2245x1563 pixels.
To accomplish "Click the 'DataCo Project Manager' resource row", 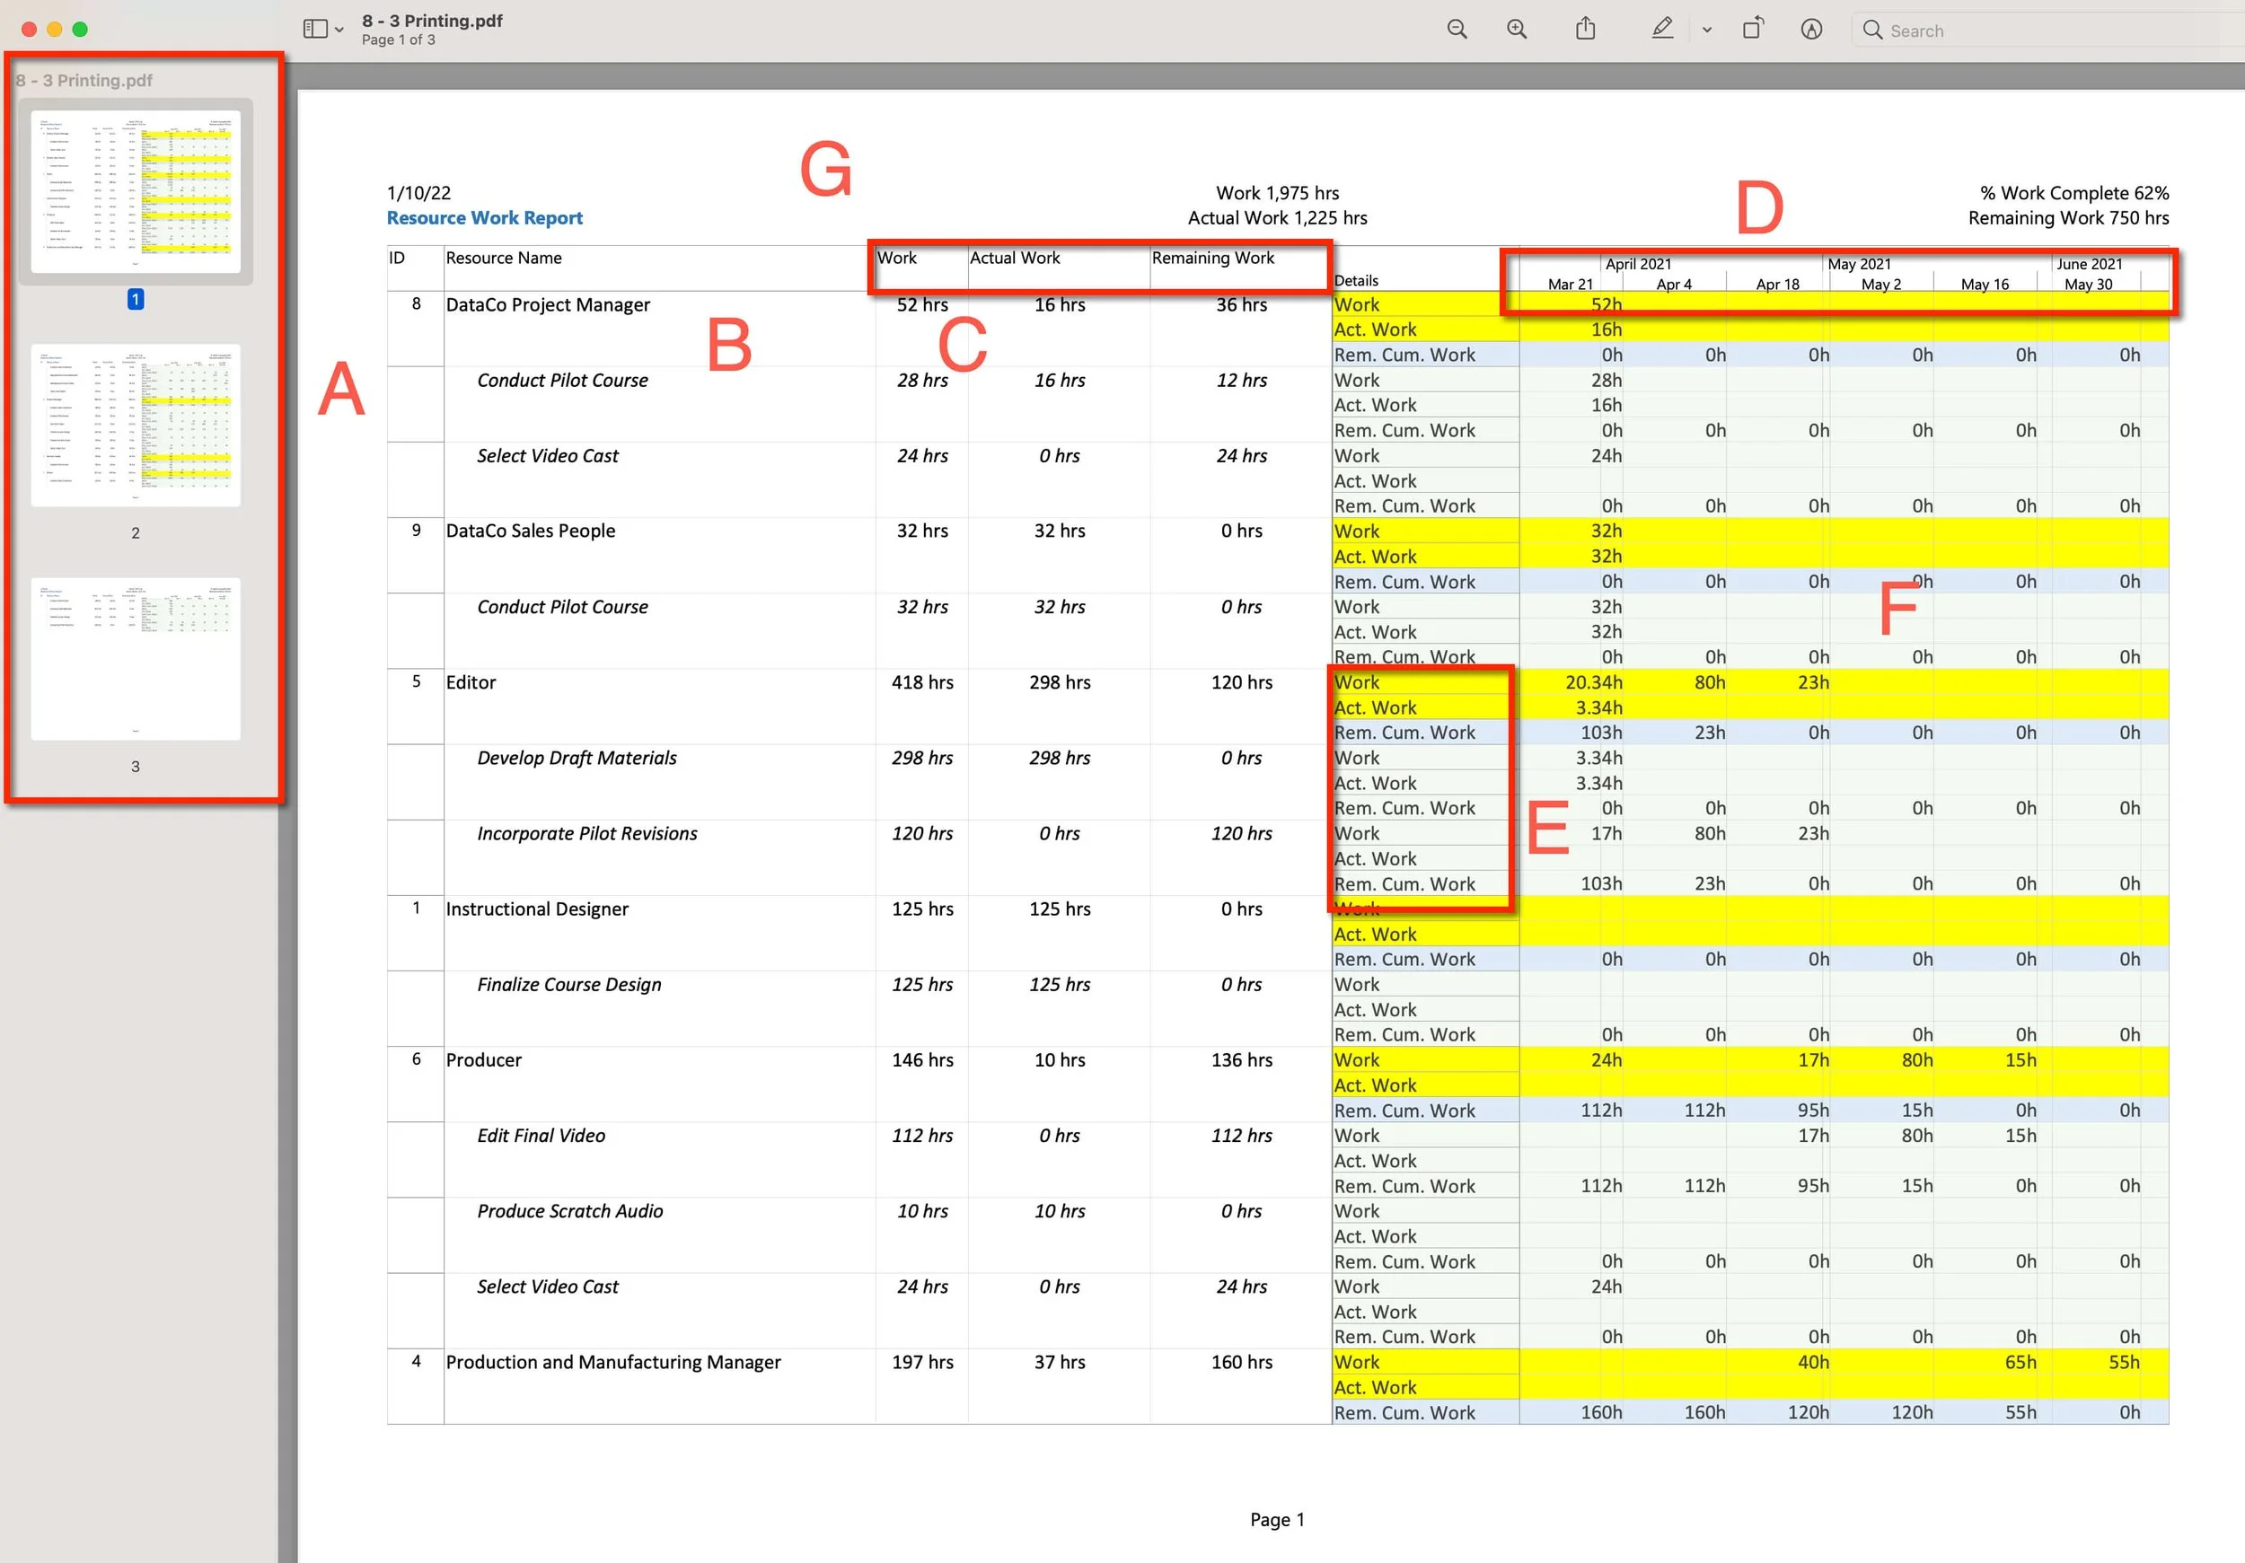I will point(548,305).
